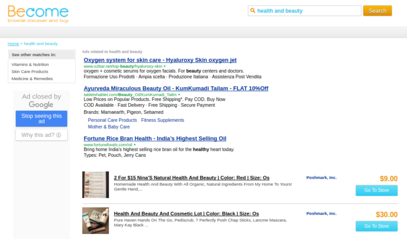Click the $30.00 price
The width and height of the screenshot is (407, 239).
387,214
